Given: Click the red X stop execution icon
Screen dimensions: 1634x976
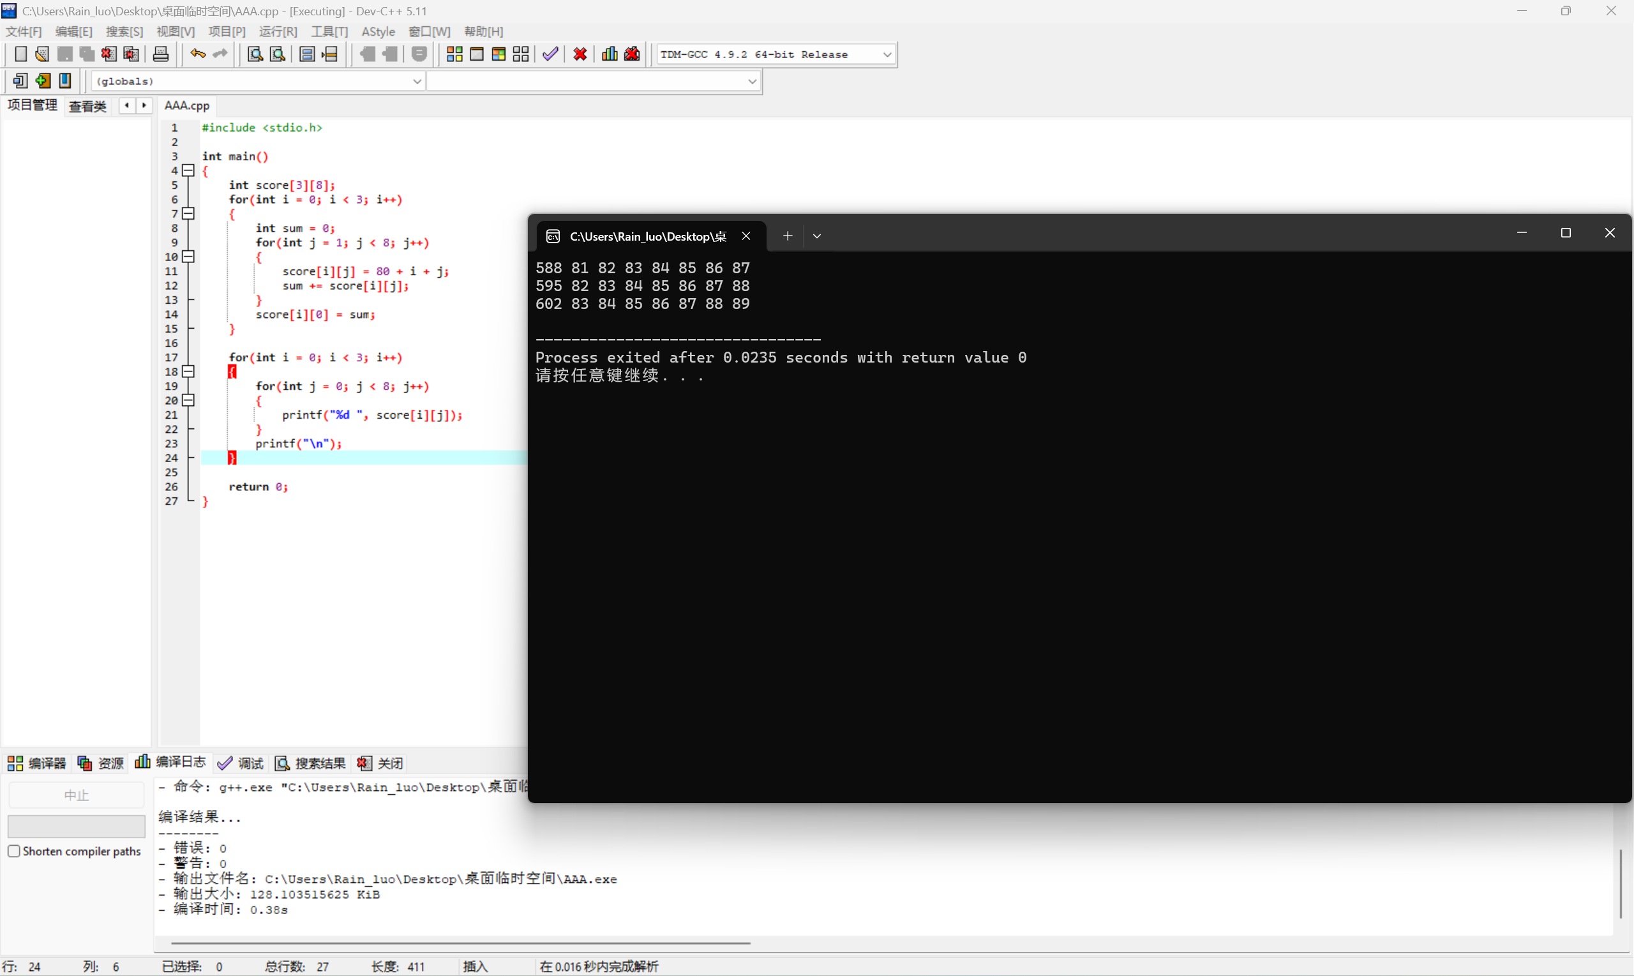Looking at the screenshot, I should click(x=580, y=54).
